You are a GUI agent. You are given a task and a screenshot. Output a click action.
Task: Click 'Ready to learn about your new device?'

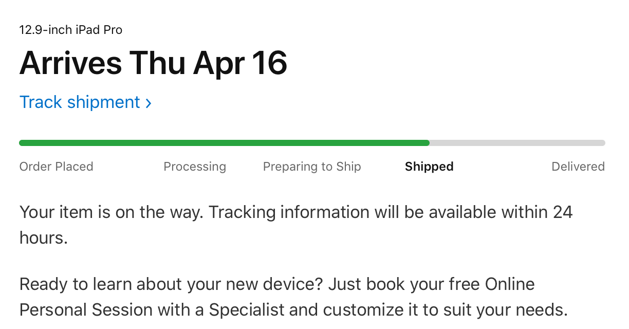[x=172, y=284]
